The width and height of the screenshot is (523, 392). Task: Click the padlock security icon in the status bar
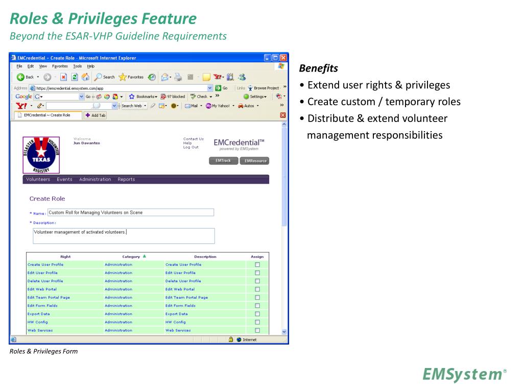(x=231, y=339)
